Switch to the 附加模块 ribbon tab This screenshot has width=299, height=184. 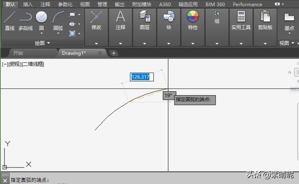(x=142, y=4)
